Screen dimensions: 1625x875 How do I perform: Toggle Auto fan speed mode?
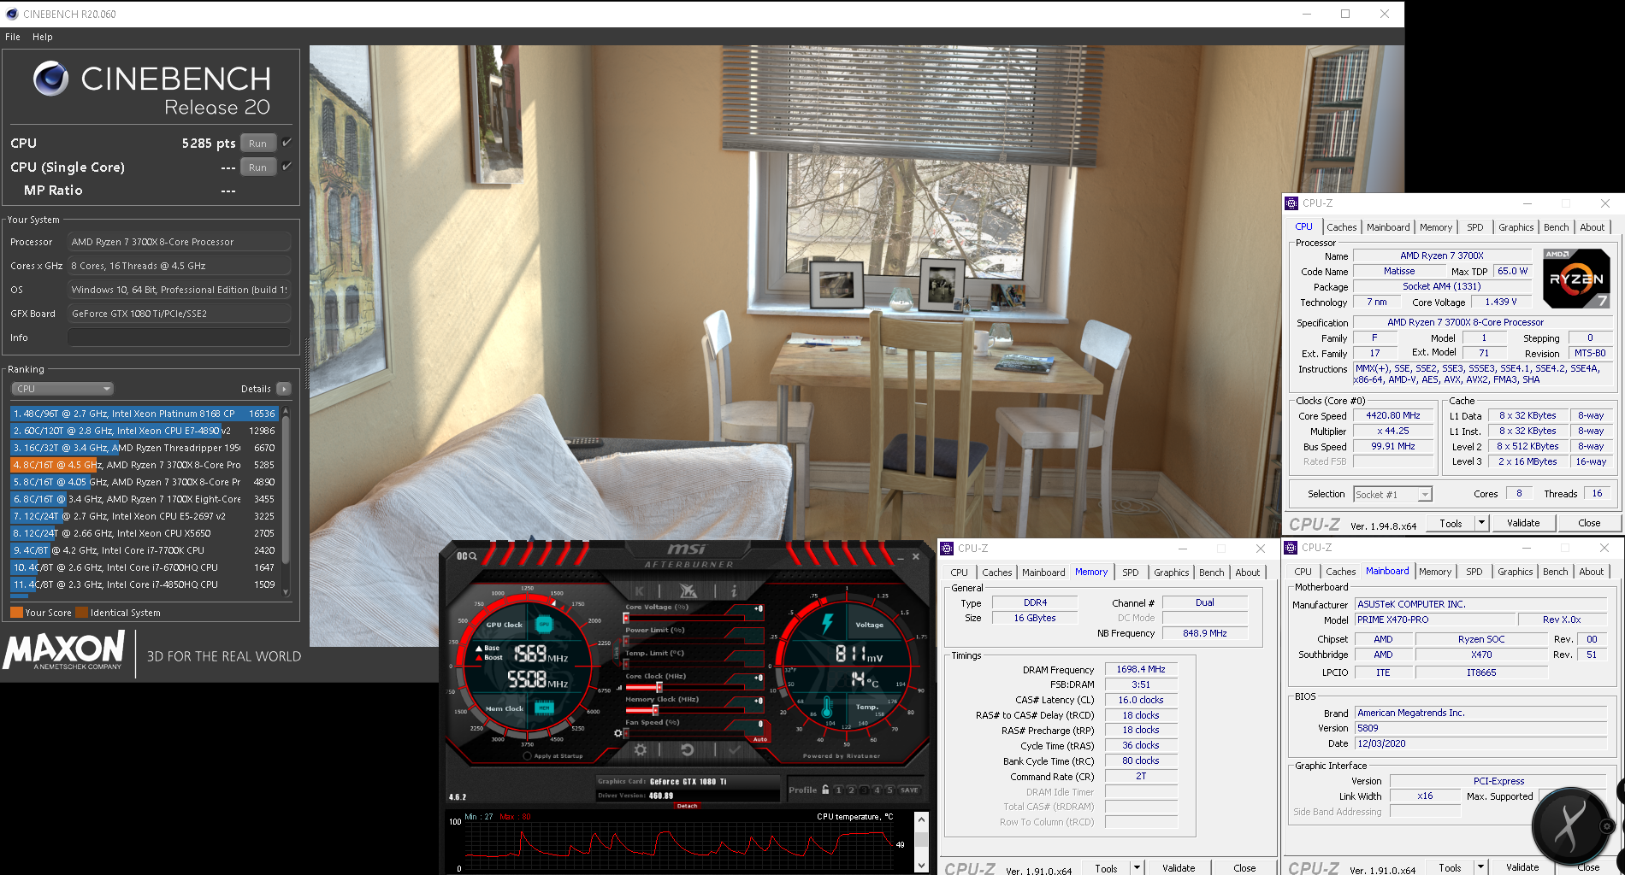click(760, 739)
